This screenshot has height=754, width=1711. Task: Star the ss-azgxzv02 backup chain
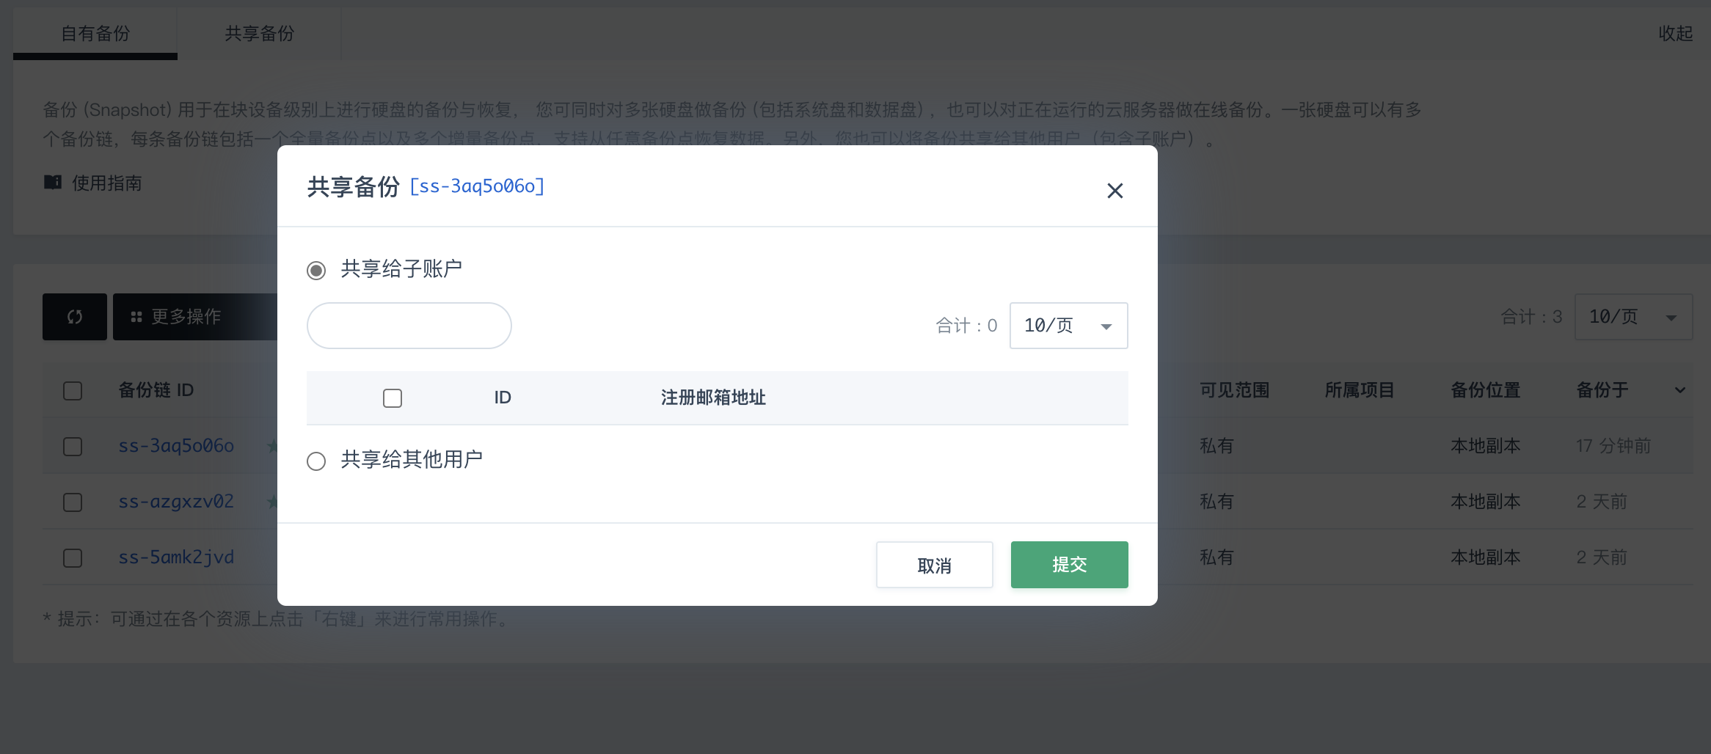pyautogui.click(x=271, y=502)
